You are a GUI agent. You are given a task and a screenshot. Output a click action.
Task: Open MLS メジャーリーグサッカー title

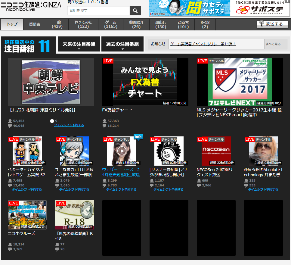(x=239, y=112)
